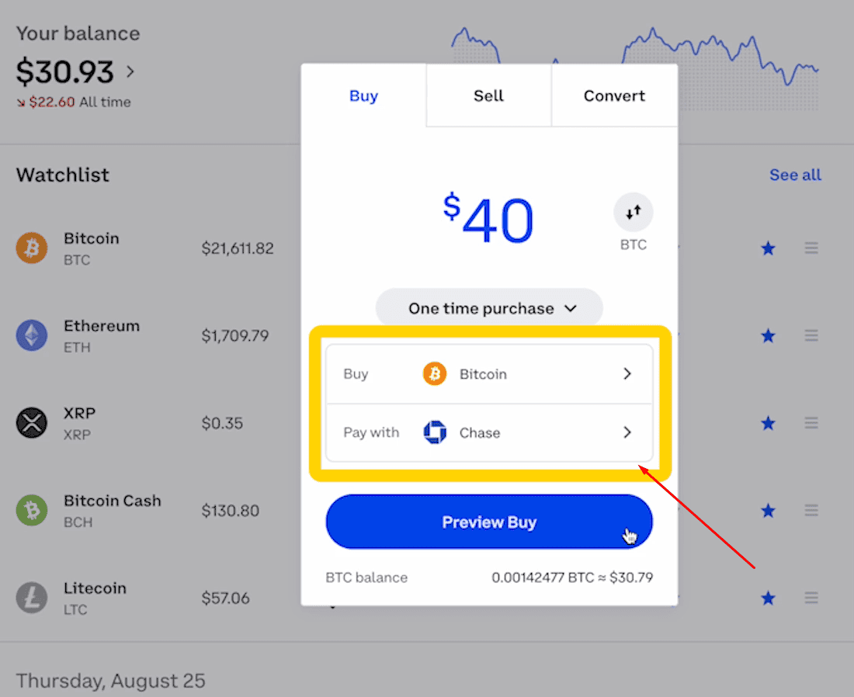Unstar Bitcoin from the watchlist
The image size is (854, 697).
[x=768, y=248]
